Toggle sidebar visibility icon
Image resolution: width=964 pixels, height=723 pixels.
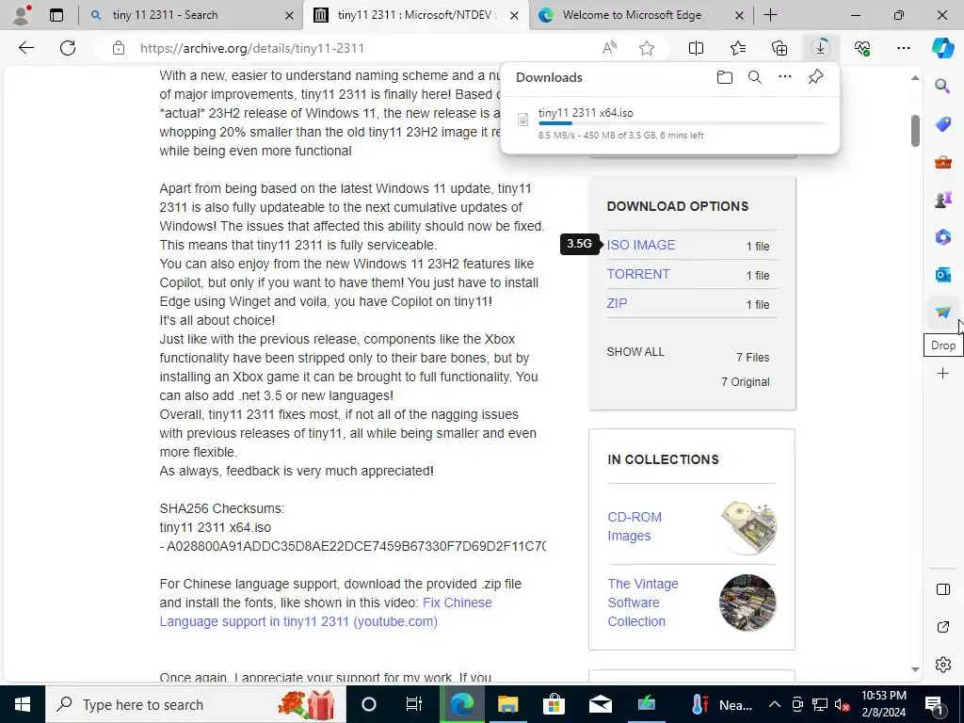pos(942,589)
